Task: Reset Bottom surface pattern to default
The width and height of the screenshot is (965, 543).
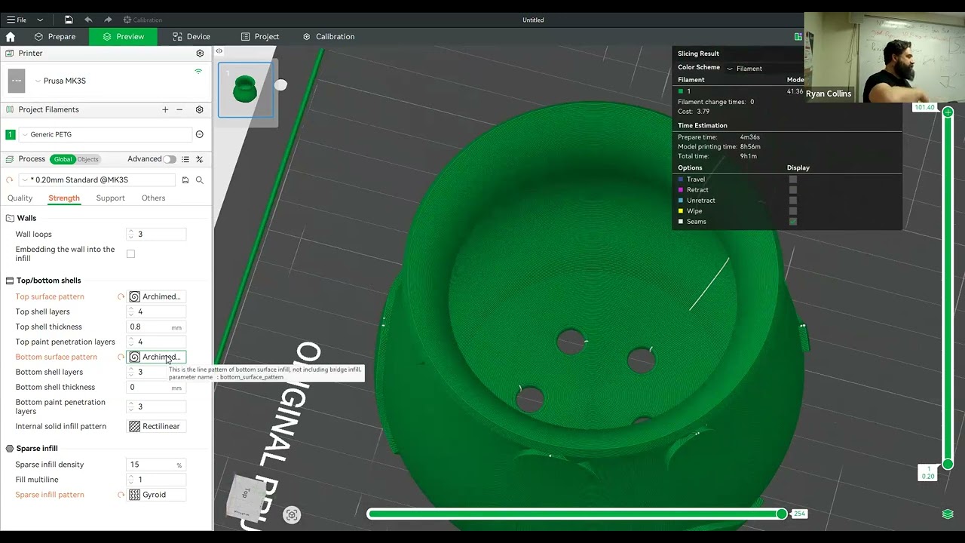Action: [121, 357]
